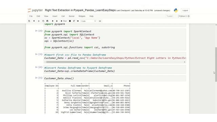
Task: Click the 'Phone' column header in output
Action: pyautogui.click(x=126, y=86)
